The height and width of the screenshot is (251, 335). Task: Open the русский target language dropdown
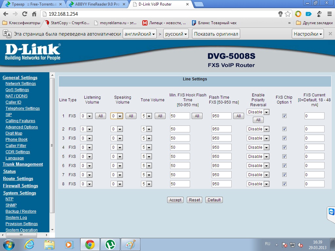pyautogui.click(x=176, y=34)
